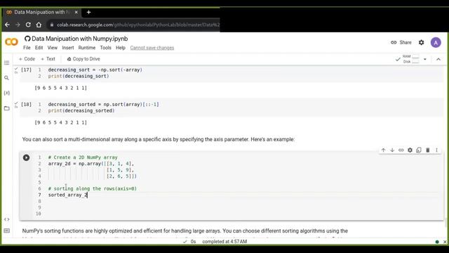Open the File menu
The width and height of the screenshot is (449, 253).
27,48
